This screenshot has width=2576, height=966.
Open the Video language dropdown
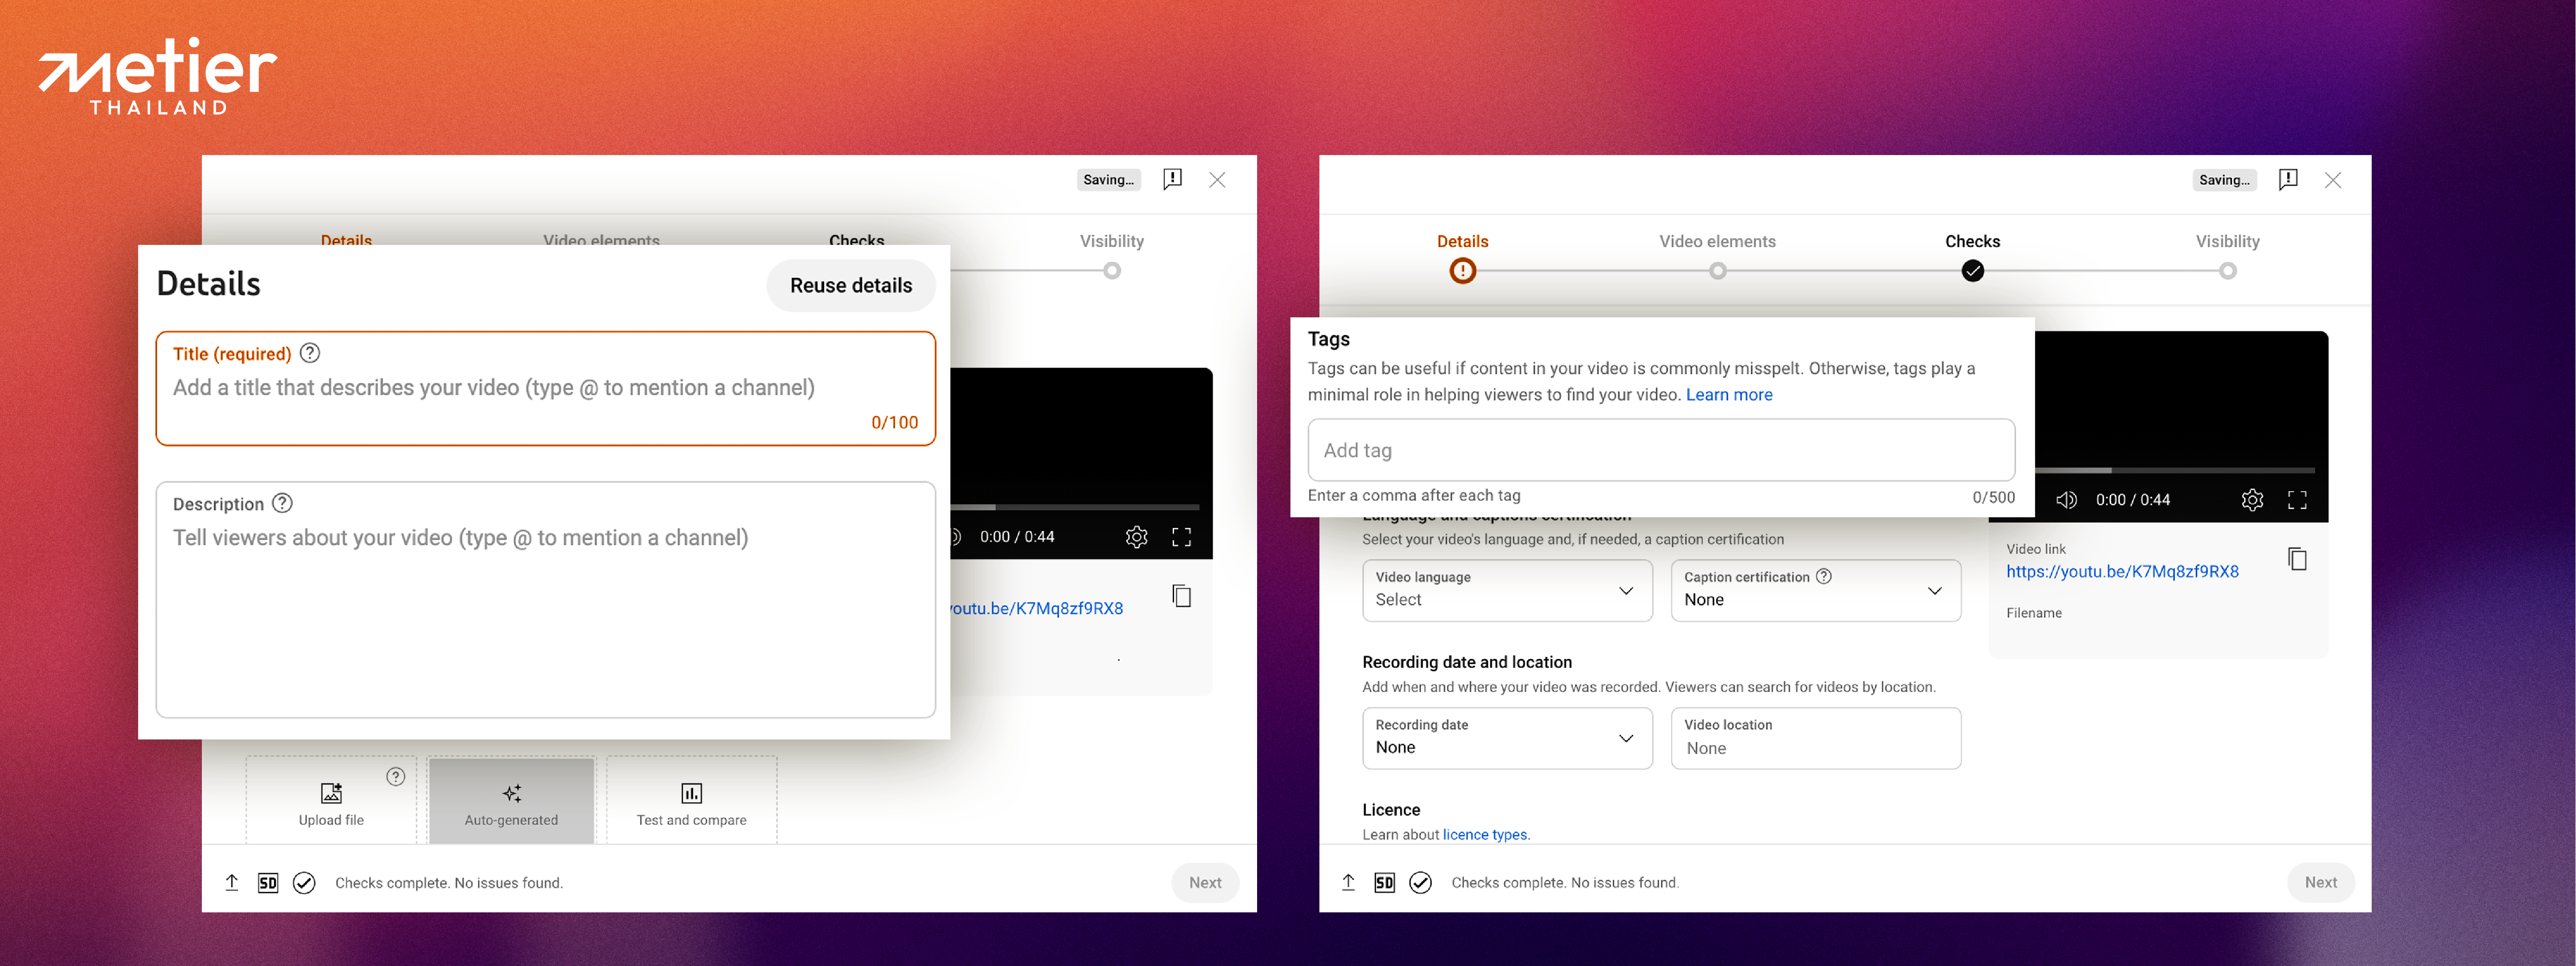pyautogui.click(x=1506, y=590)
